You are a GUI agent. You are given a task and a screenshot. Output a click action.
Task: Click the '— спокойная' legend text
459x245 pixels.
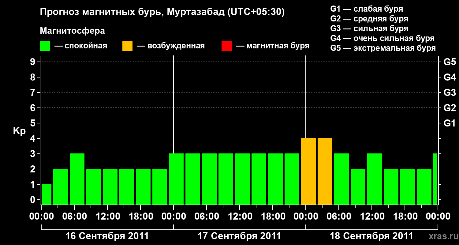[x=81, y=46]
